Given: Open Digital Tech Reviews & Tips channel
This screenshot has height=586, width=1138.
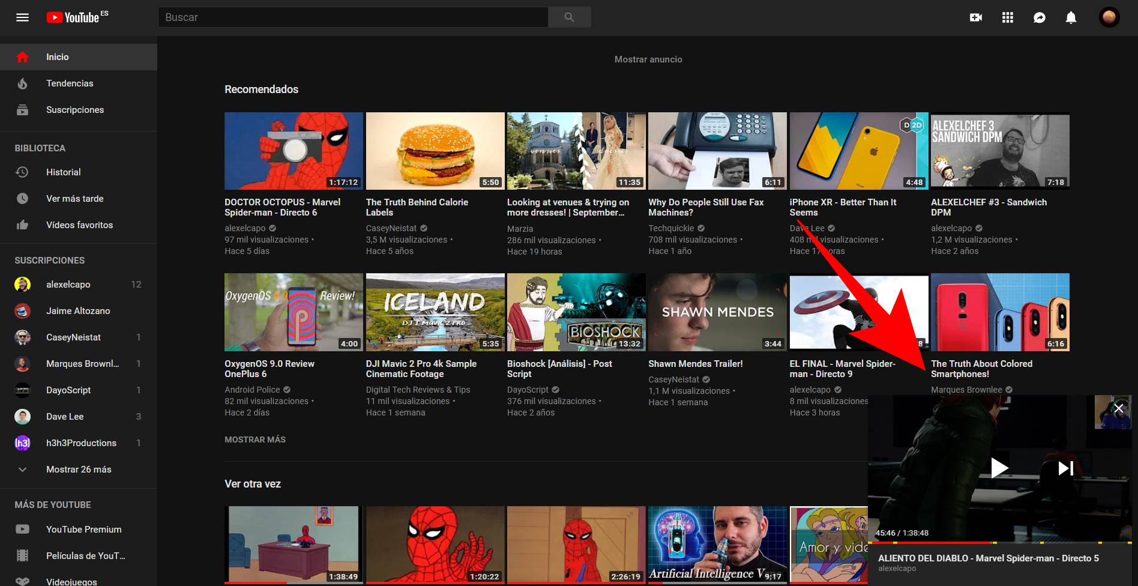Looking at the screenshot, I should 418,390.
